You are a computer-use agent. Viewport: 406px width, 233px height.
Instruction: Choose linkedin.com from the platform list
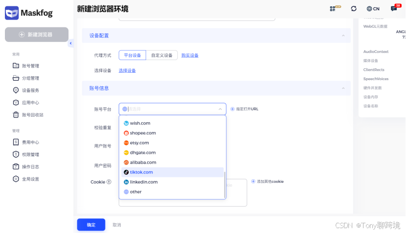[x=172, y=182]
